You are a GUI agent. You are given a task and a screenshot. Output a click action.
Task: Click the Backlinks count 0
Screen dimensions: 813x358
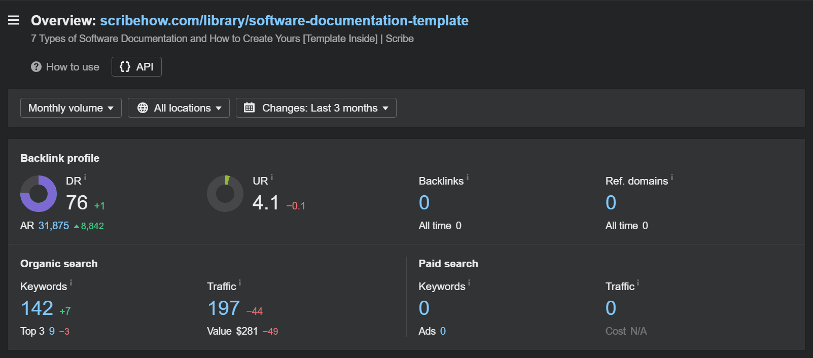click(424, 203)
